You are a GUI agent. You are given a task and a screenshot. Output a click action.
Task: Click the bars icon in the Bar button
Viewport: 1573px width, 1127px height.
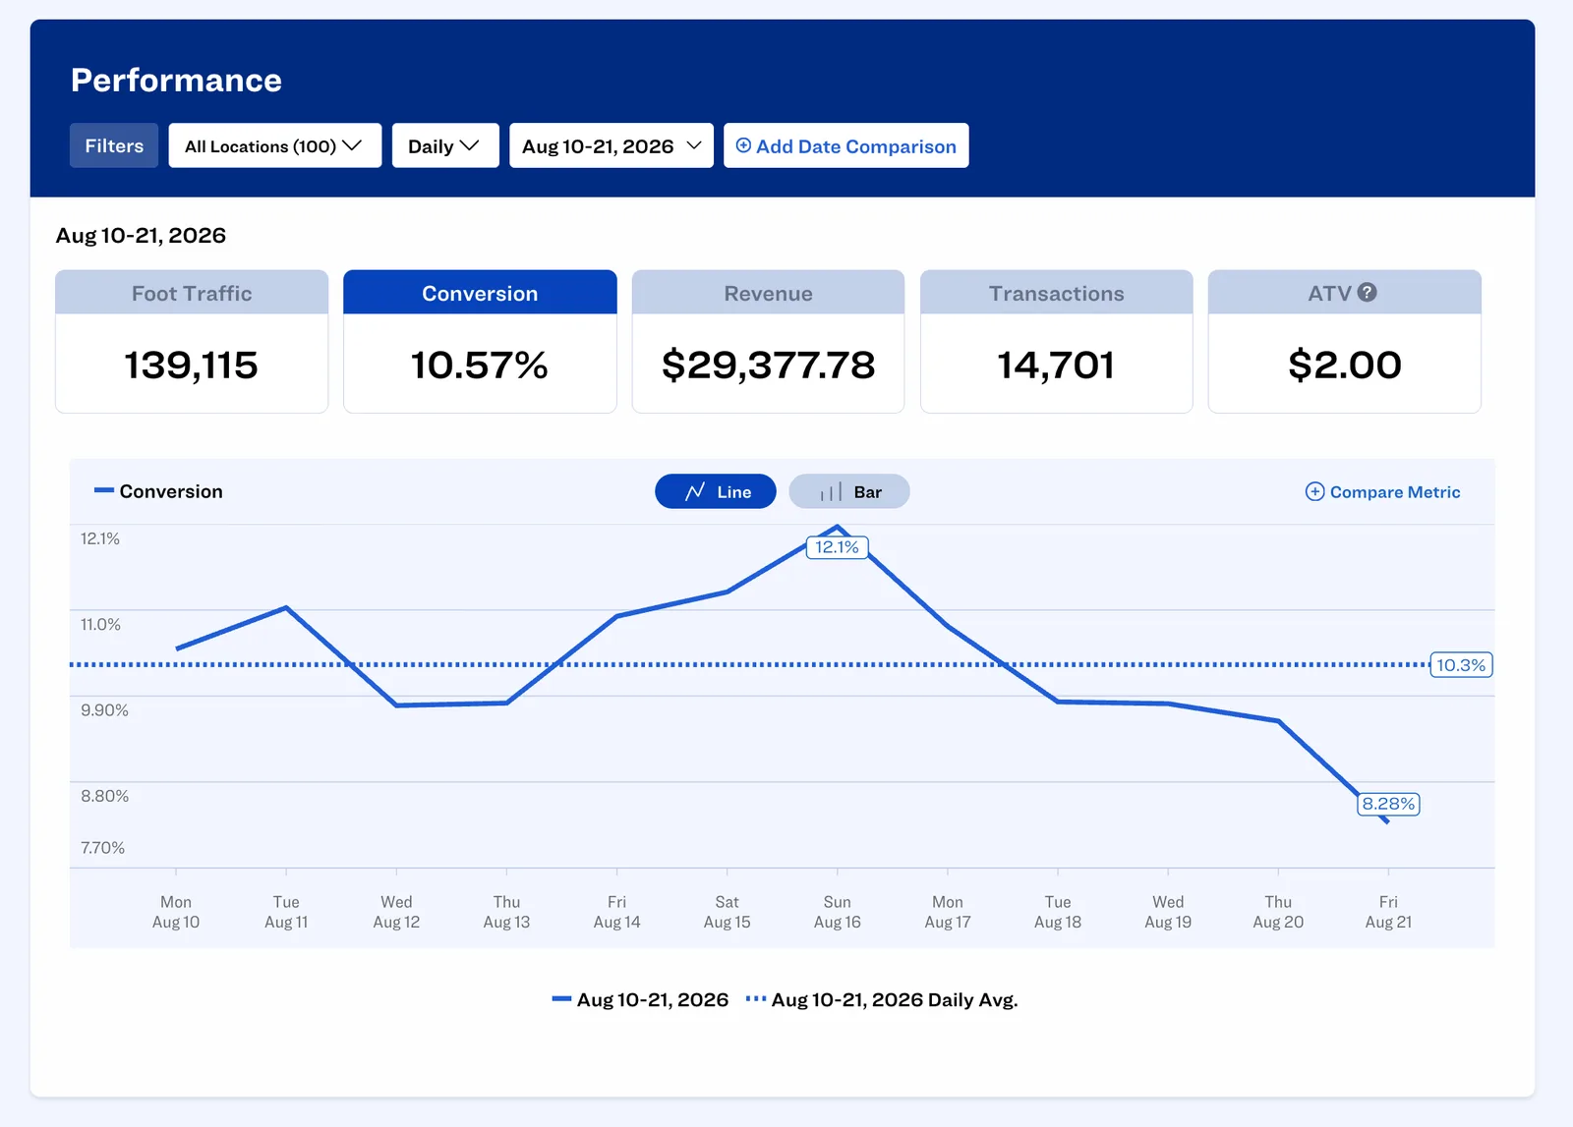point(832,492)
